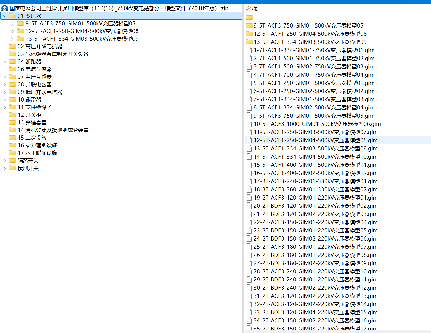Image resolution: width=431 pixels, height=333 pixels.
Task: Click the file icon of 6-5T-ACF1-250-GIM02-500kV变压器模型02.gim
Action: click(249, 91)
